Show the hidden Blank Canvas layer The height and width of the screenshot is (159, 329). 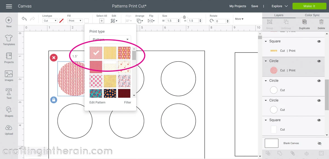coord(319,143)
